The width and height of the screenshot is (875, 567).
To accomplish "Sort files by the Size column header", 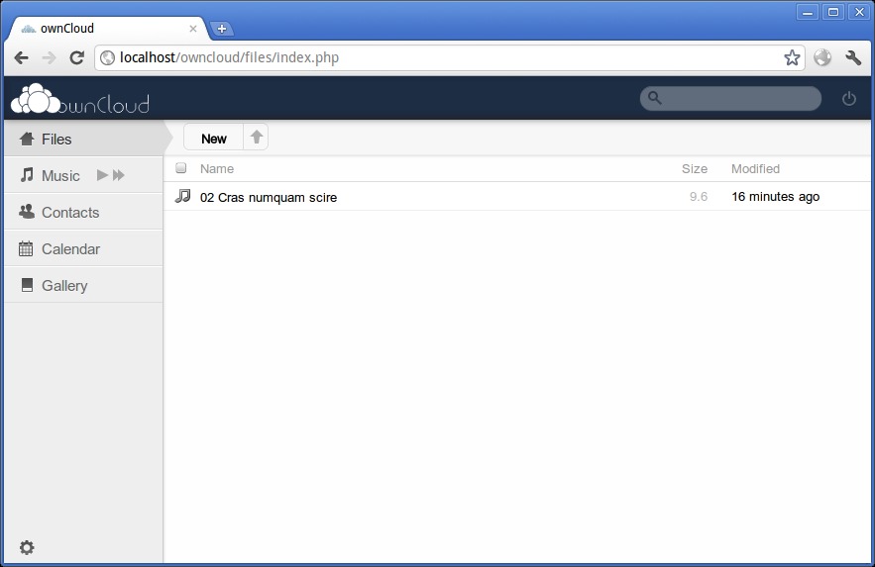I will (695, 169).
